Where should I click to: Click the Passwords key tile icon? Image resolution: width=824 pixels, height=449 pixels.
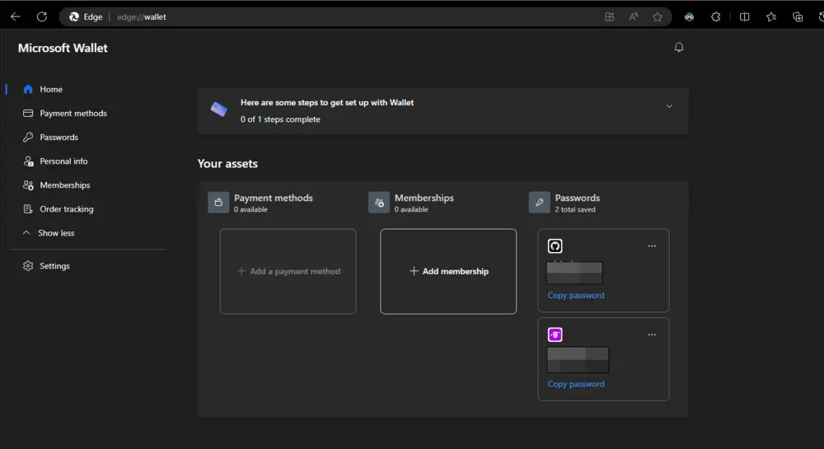point(539,202)
